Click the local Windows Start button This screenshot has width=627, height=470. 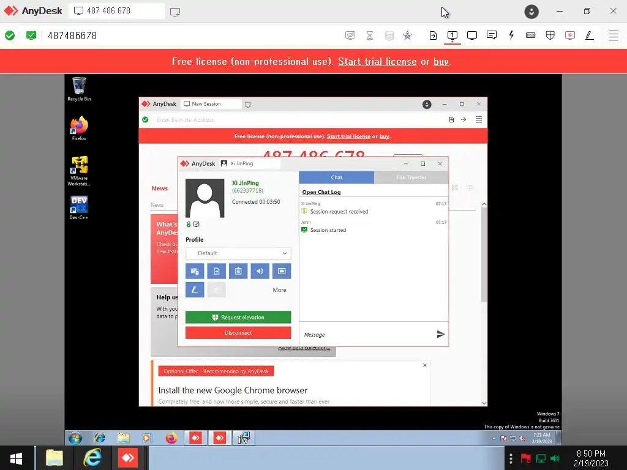(17, 458)
